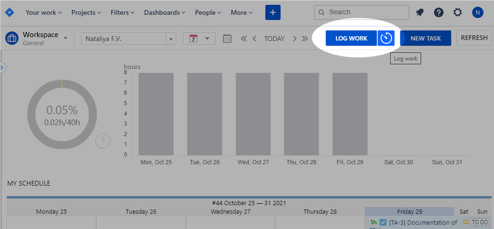
Task: Open notifications bell
Action: (x=420, y=12)
